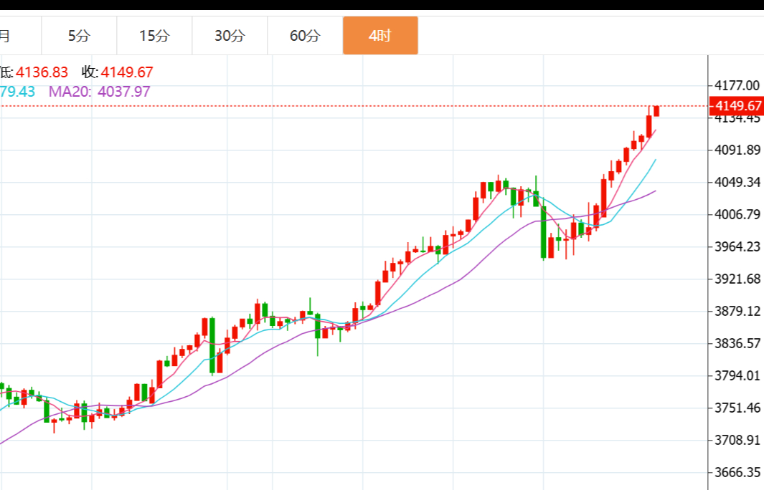
Task: Switch to the 5分 timeframe tab
Action: coord(79,36)
